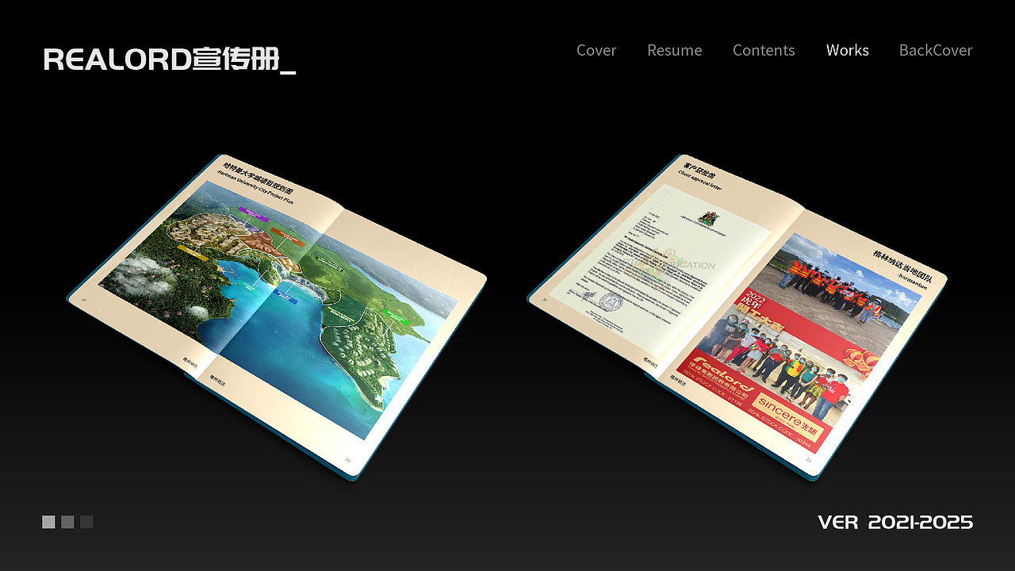Viewport: 1015px width, 571px height.
Task: Click the VER 2021-2025 text
Action: [x=895, y=522]
